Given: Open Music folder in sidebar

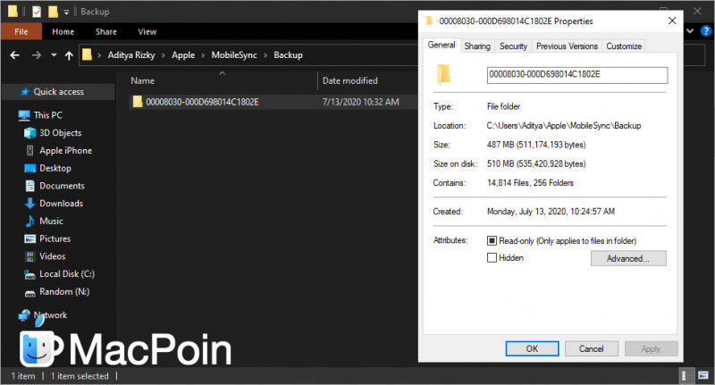Looking at the screenshot, I should (51, 221).
